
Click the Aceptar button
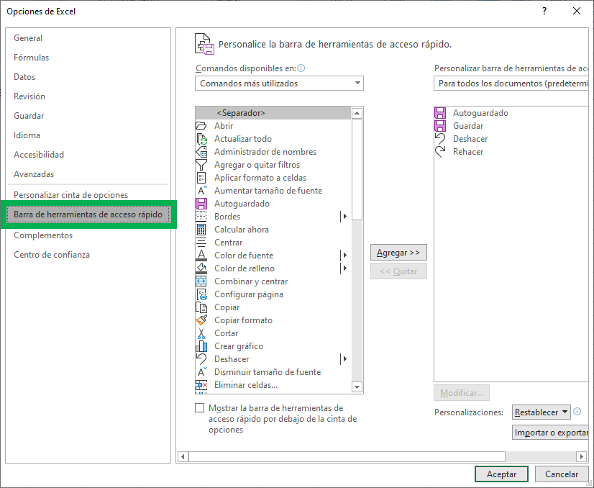tap(501, 474)
